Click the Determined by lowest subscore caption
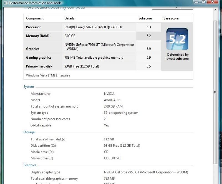 click(177, 56)
